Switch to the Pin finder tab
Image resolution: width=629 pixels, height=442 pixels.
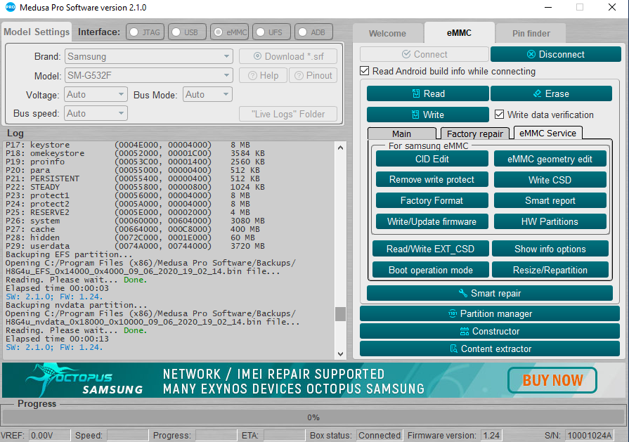click(x=531, y=33)
